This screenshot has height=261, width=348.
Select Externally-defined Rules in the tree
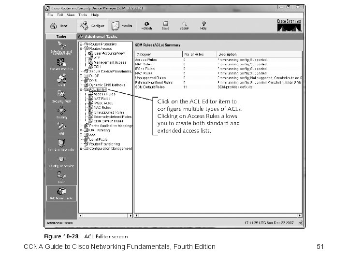click(113, 117)
